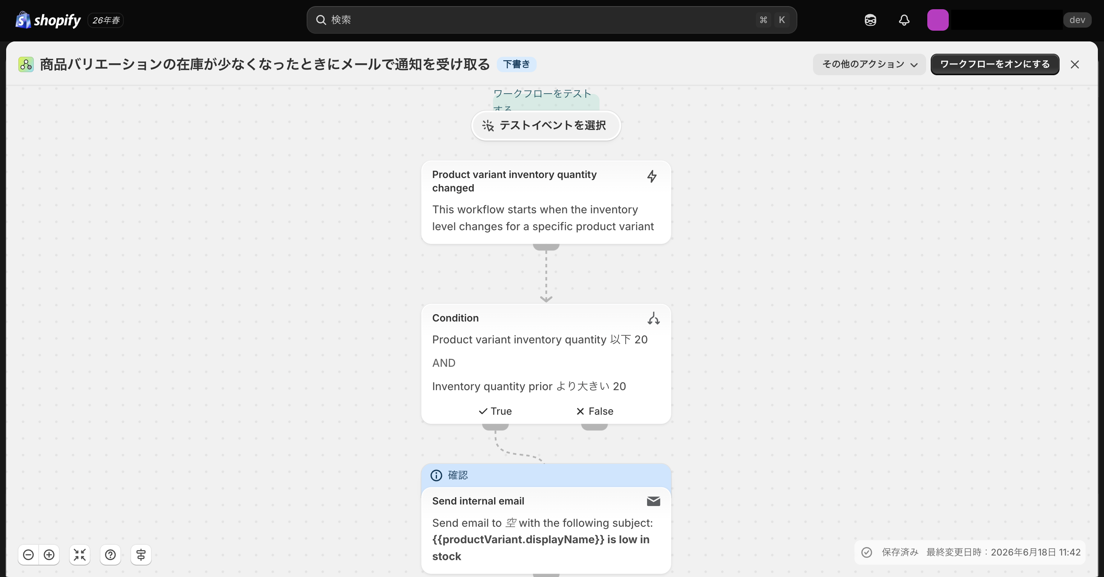The image size is (1104, 577).
Task: Click the ⌘ shortcut key hint
Action: pyautogui.click(x=763, y=20)
